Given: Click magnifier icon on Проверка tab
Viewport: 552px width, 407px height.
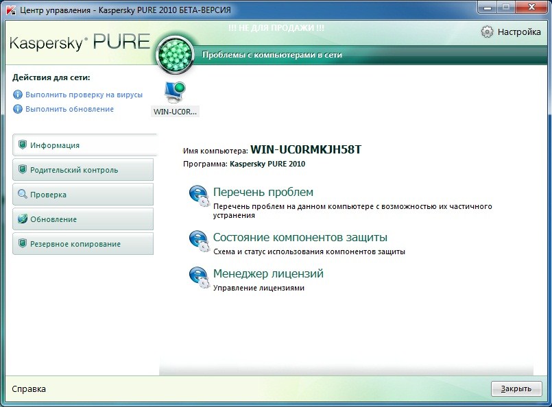Looking at the screenshot, I should (23, 194).
